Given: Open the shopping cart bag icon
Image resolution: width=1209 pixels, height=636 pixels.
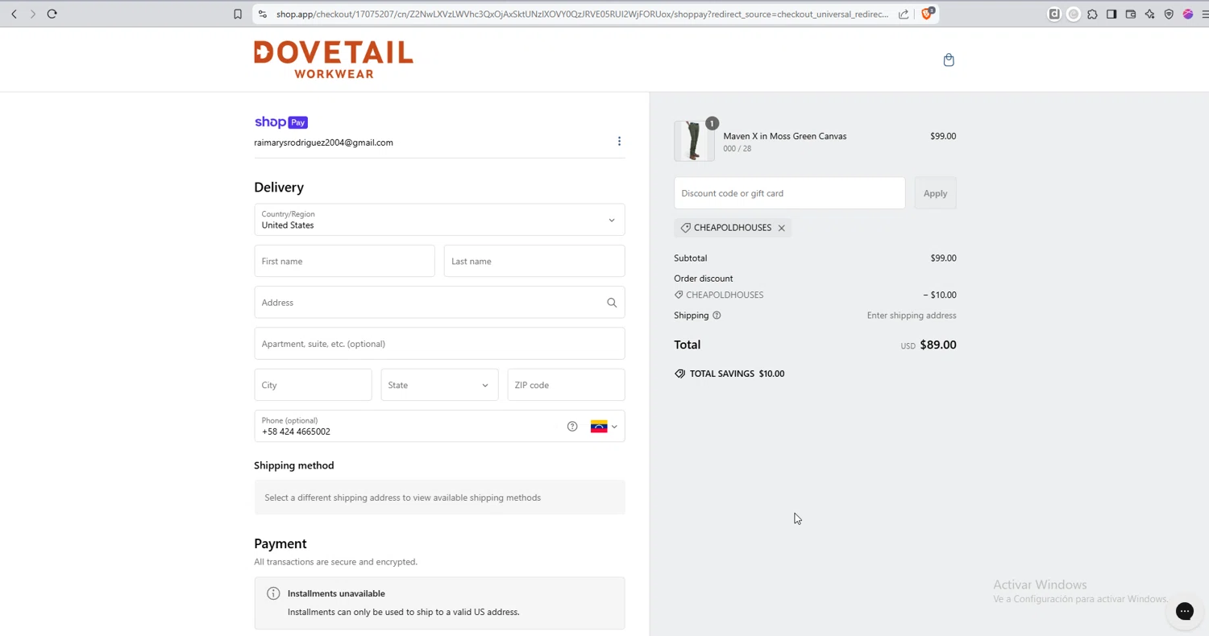Looking at the screenshot, I should (x=949, y=60).
